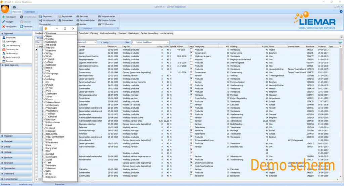Open the Automatisch filter dropdown

click(95, 42)
